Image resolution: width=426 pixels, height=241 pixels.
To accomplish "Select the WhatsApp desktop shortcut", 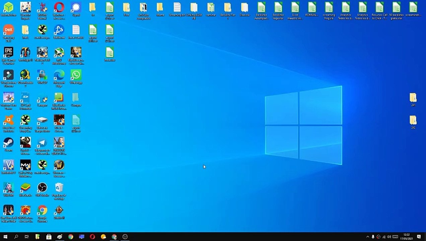I will 76,77.
